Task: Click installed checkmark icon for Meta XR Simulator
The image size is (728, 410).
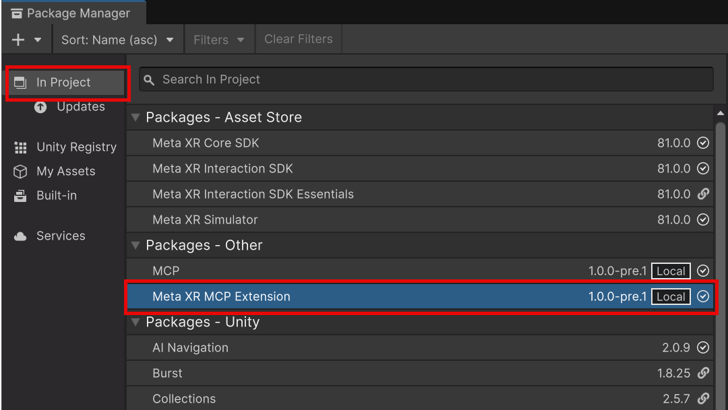Action: coord(703,219)
